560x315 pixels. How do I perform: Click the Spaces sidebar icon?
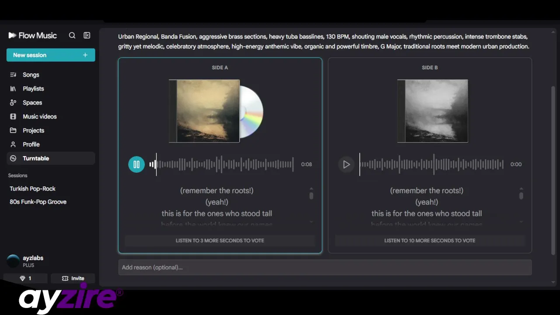coord(13,103)
